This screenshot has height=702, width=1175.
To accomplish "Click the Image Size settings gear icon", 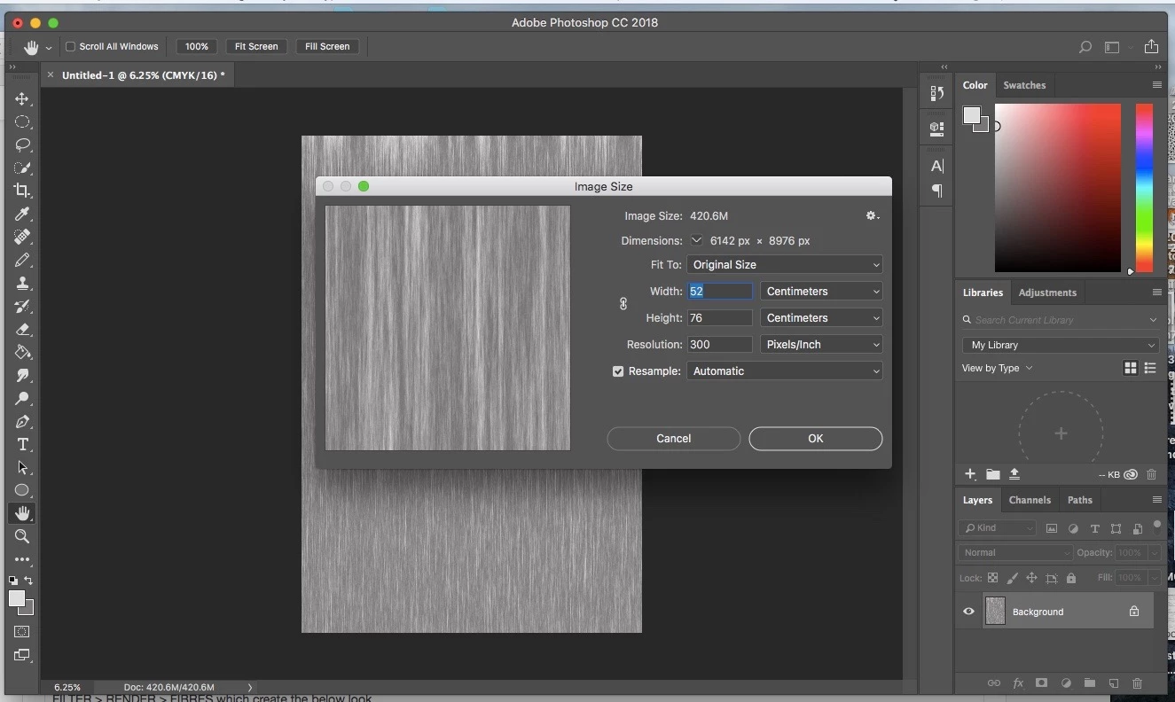I will coord(872,216).
